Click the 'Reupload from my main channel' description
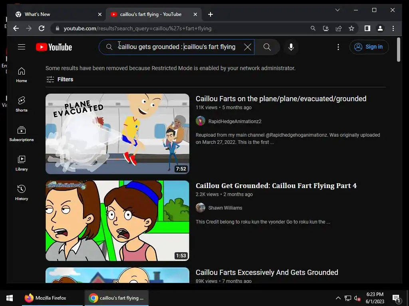Viewport: 409px width, 306px height. [x=288, y=139]
